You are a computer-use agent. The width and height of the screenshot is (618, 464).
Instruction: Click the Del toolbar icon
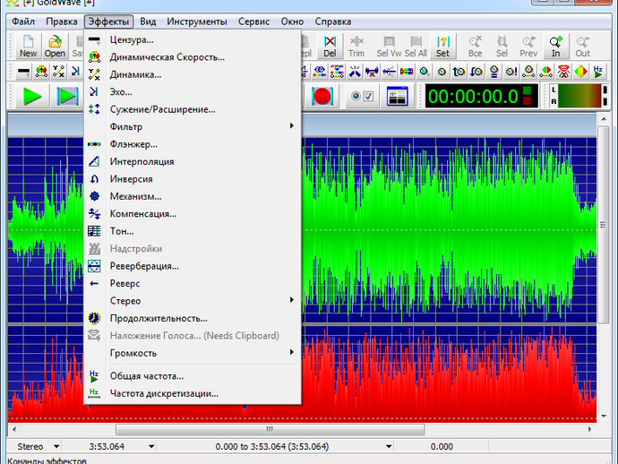[x=330, y=46]
